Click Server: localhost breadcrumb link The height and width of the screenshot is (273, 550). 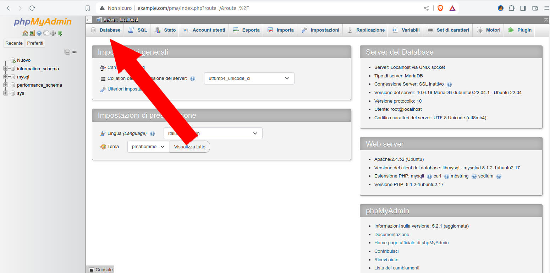point(121,20)
